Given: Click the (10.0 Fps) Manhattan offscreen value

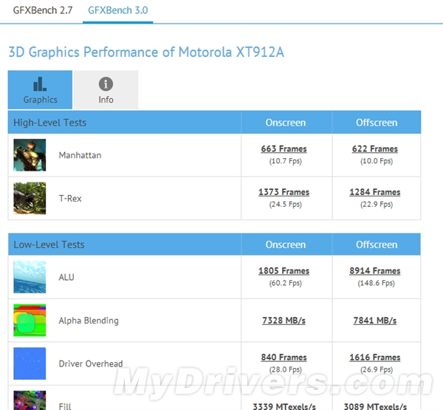Looking at the screenshot, I should click(377, 161).
